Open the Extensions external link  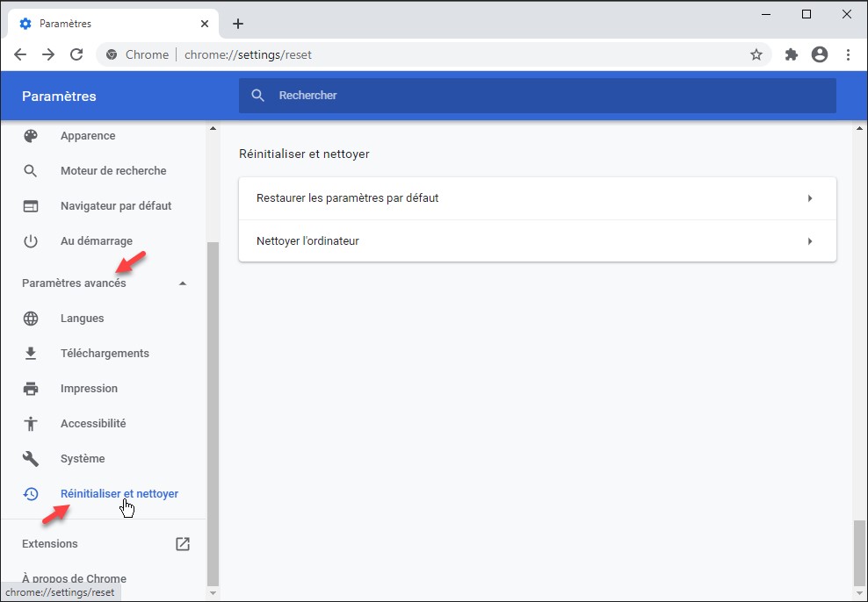183,544
